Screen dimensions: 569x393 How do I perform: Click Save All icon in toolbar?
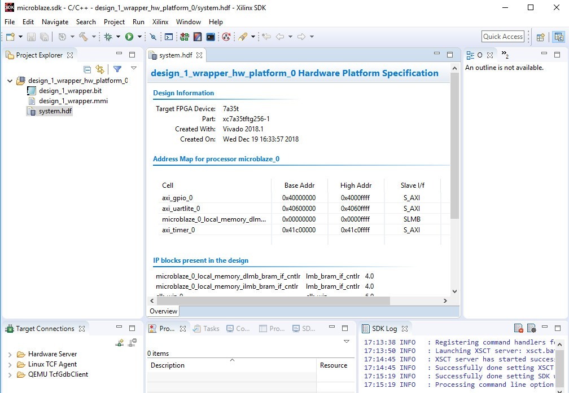[x=45, y=37]
